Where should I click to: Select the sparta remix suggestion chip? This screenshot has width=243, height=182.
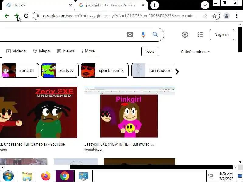pyautogui.click(x=105, y=70)
